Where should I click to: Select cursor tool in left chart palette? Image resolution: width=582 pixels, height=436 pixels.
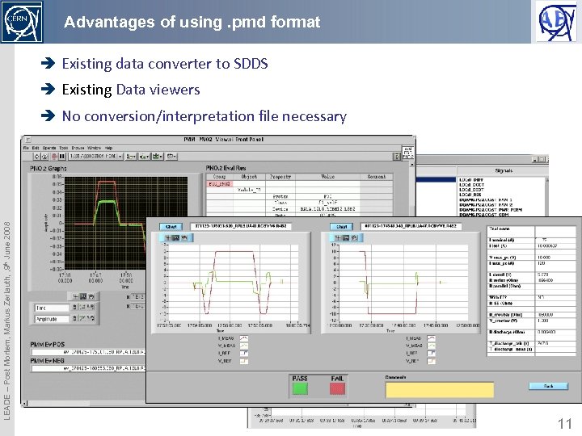168,237
